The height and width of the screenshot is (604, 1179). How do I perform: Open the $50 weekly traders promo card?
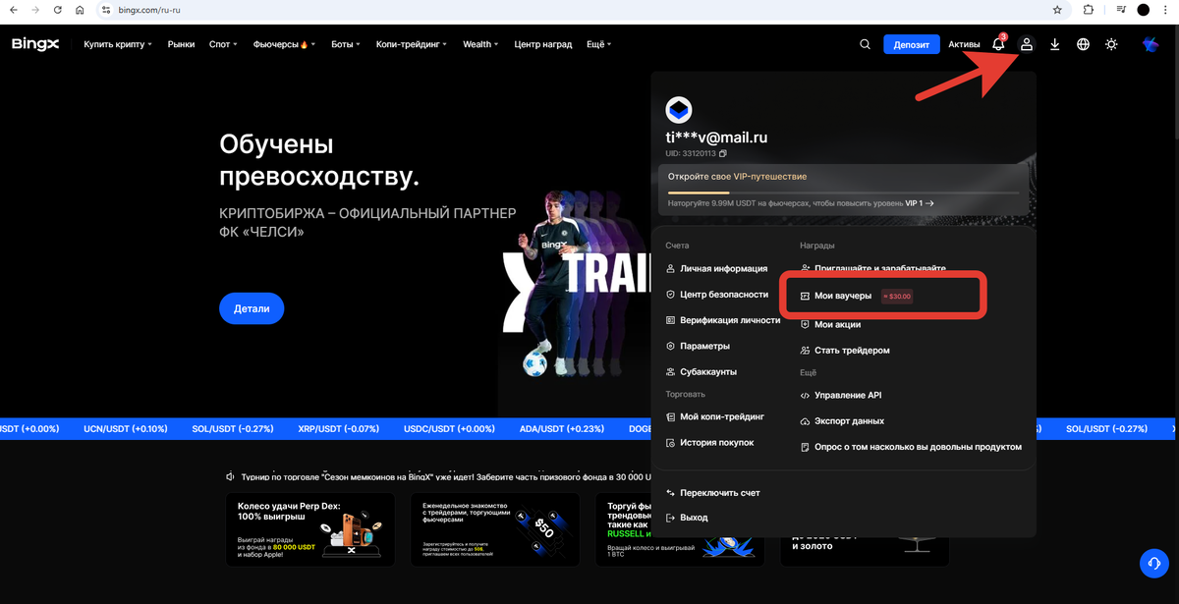(495, 529)
